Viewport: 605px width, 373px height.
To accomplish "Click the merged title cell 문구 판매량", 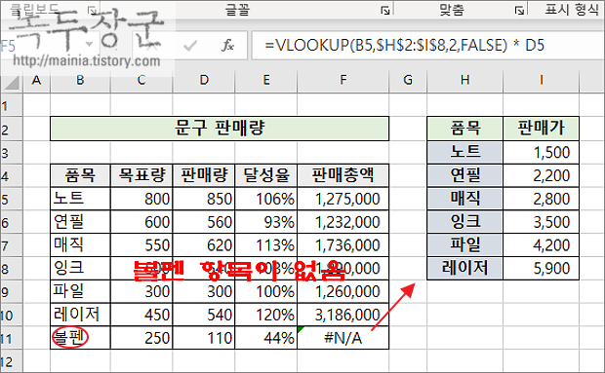I will click(x=220, y=129).
